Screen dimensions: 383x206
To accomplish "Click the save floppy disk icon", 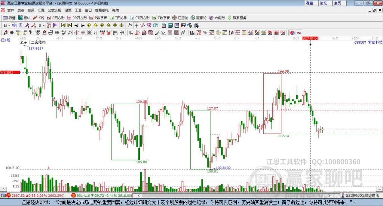I will pos(183,25).
